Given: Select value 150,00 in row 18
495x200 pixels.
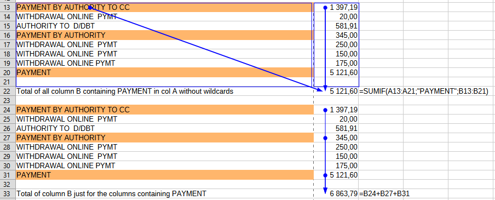Looking at the screenshot, I should click(x=347, y=54).
